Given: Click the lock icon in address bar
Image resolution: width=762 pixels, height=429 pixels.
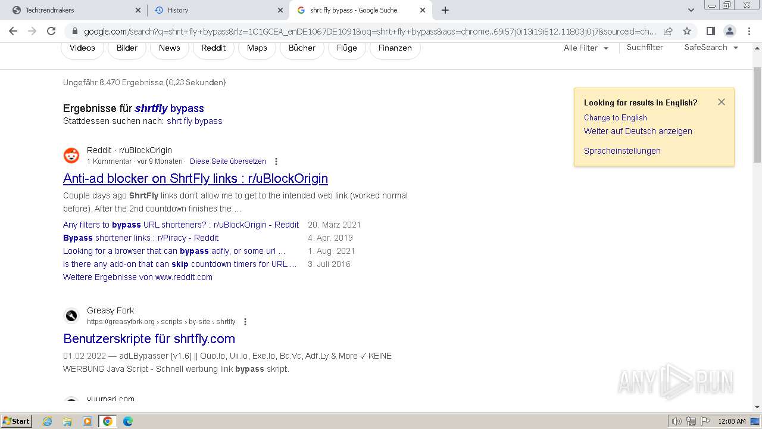Looking at the screenshot, I should pyautogui.click(x=74, y=32).
